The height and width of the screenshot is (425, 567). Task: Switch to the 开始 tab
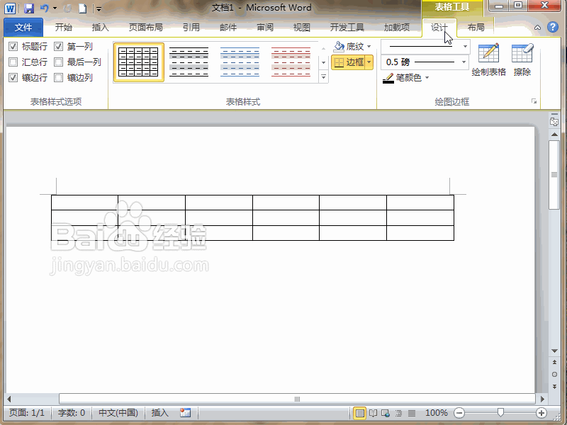64,27
